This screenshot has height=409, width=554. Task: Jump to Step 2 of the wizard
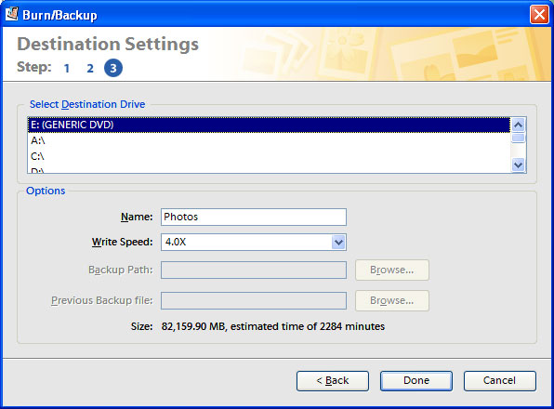click(x=90, y=68)
